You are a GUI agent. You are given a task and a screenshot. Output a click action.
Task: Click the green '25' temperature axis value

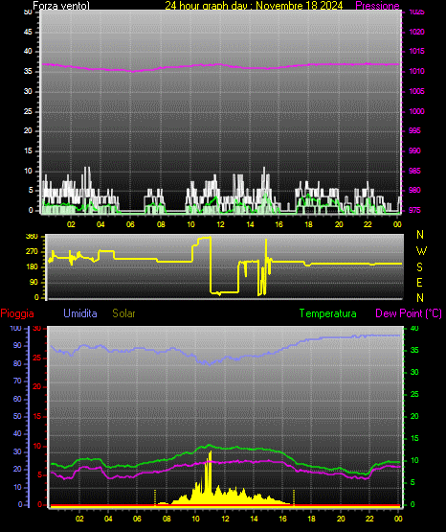414,394
